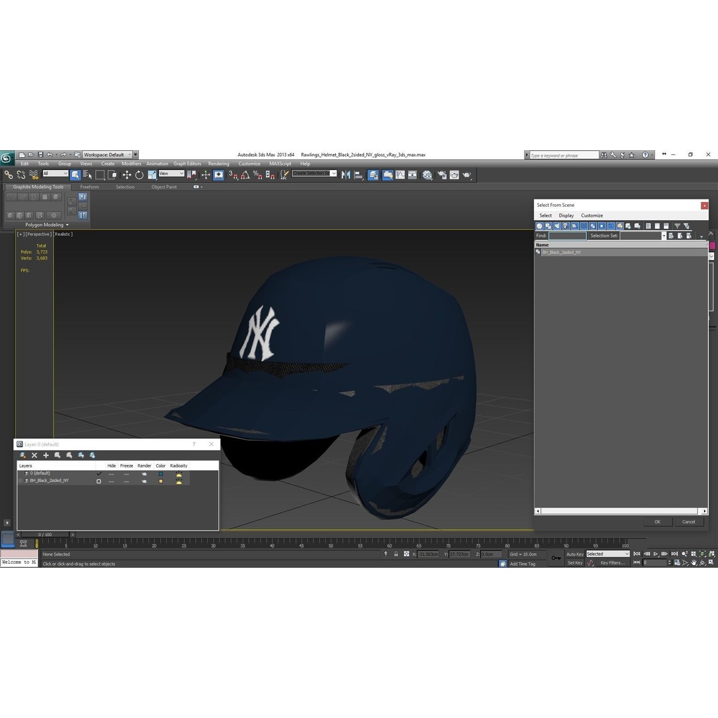The width and height of the screenshot is (718, 718).
Task: Toggle Radiosity for BH_Black_2sided_NY layer
Action: (x=179, y=481)
